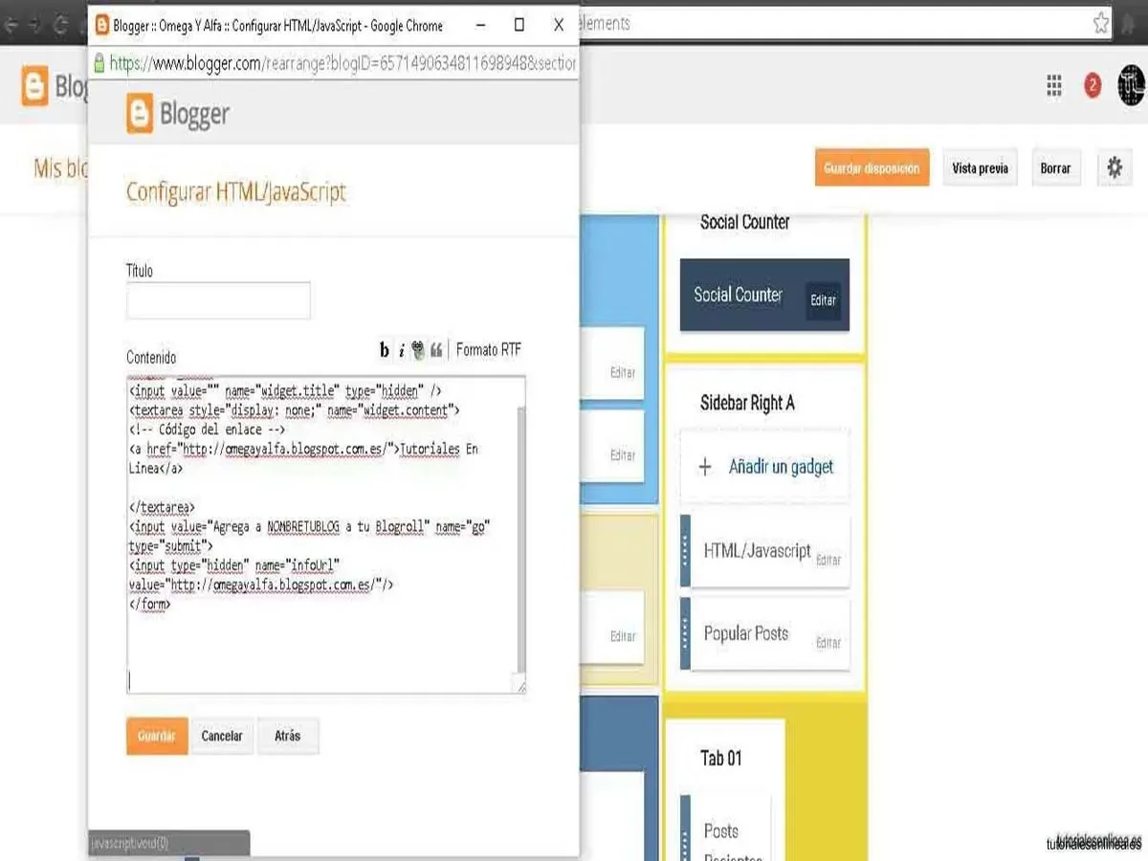Edit the HTML/Javascript gadget via Editar

point(828,560)
